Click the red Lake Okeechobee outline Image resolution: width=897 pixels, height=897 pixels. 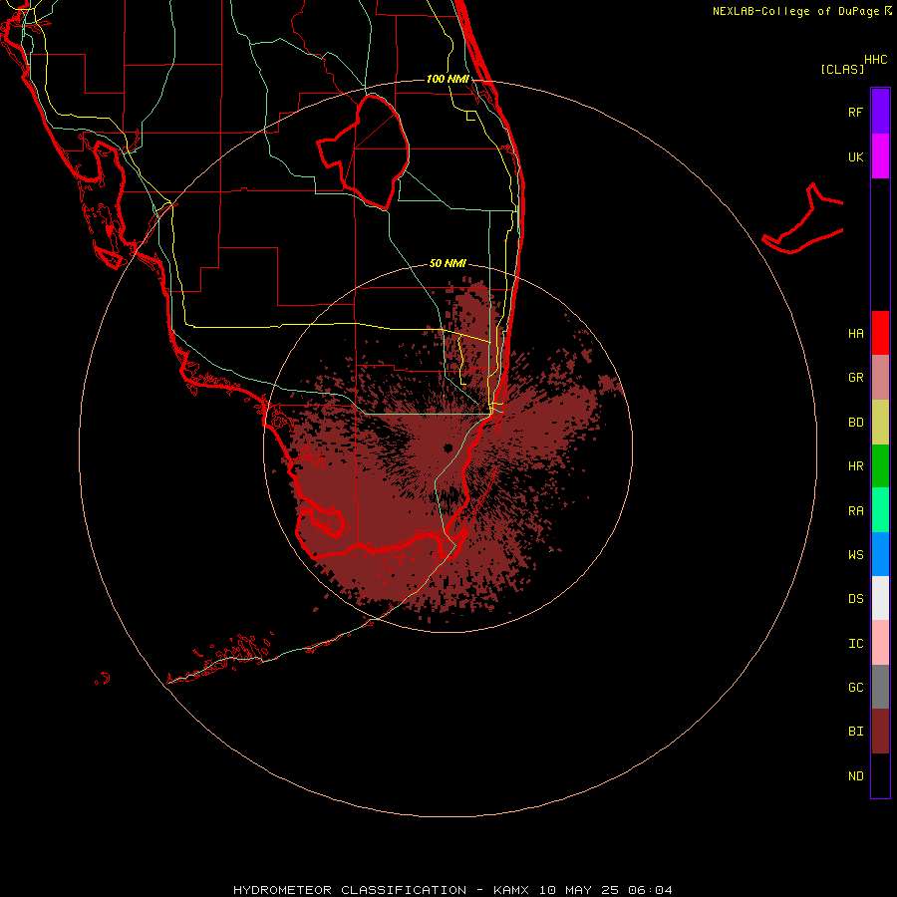point(363,151)
